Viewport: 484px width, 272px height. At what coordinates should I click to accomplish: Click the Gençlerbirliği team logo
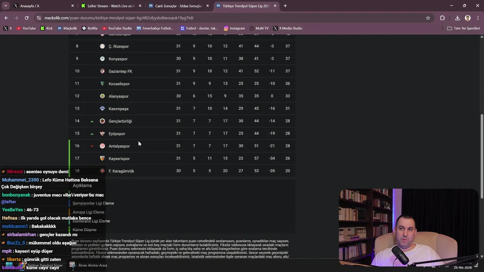pyautogui.click(x=102, y=121)
